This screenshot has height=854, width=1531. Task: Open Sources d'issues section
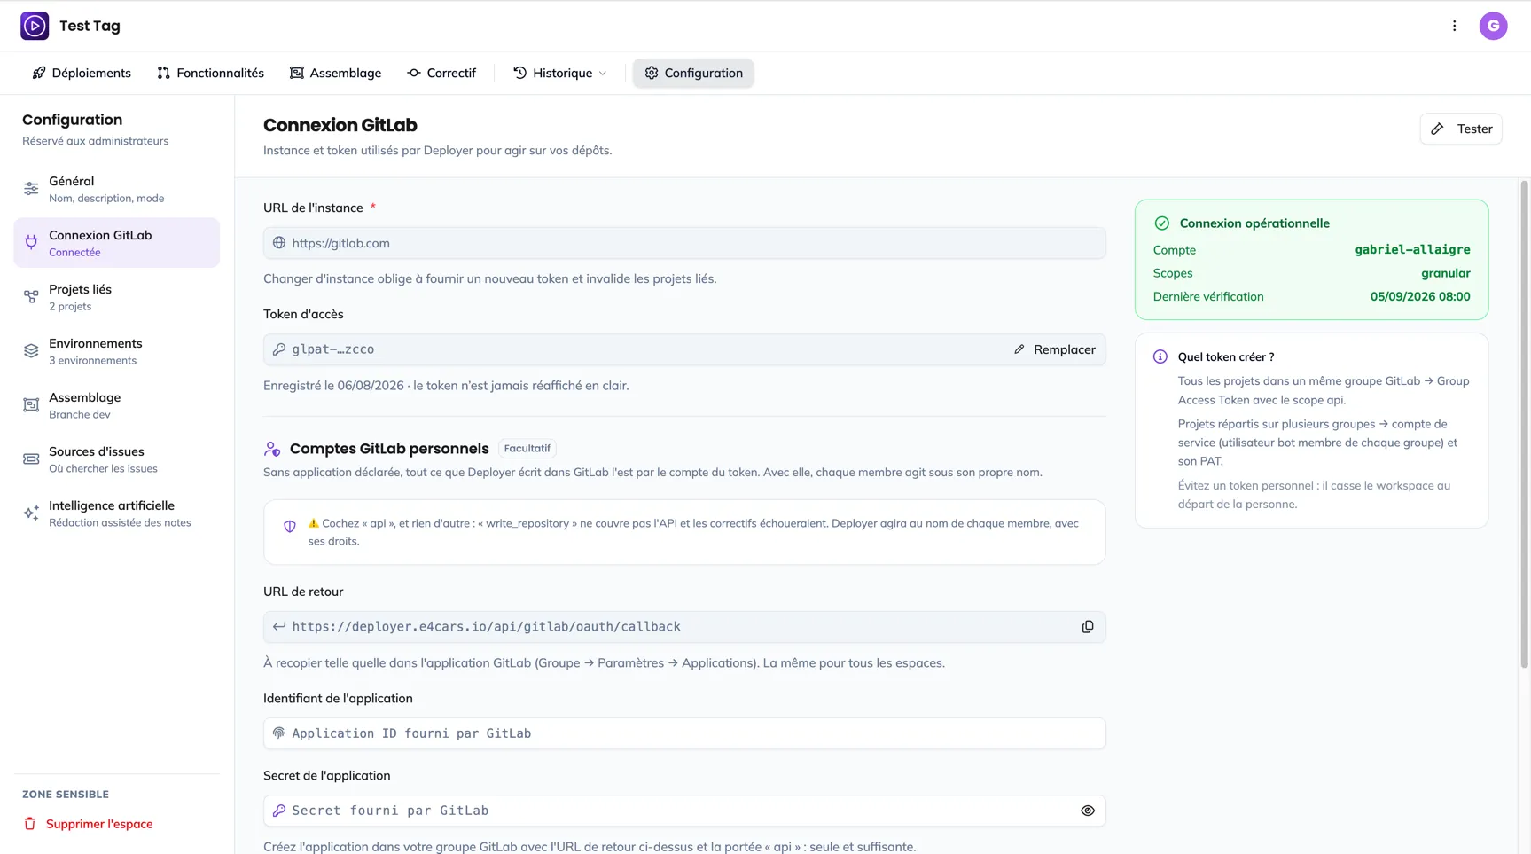click(117, 459)
